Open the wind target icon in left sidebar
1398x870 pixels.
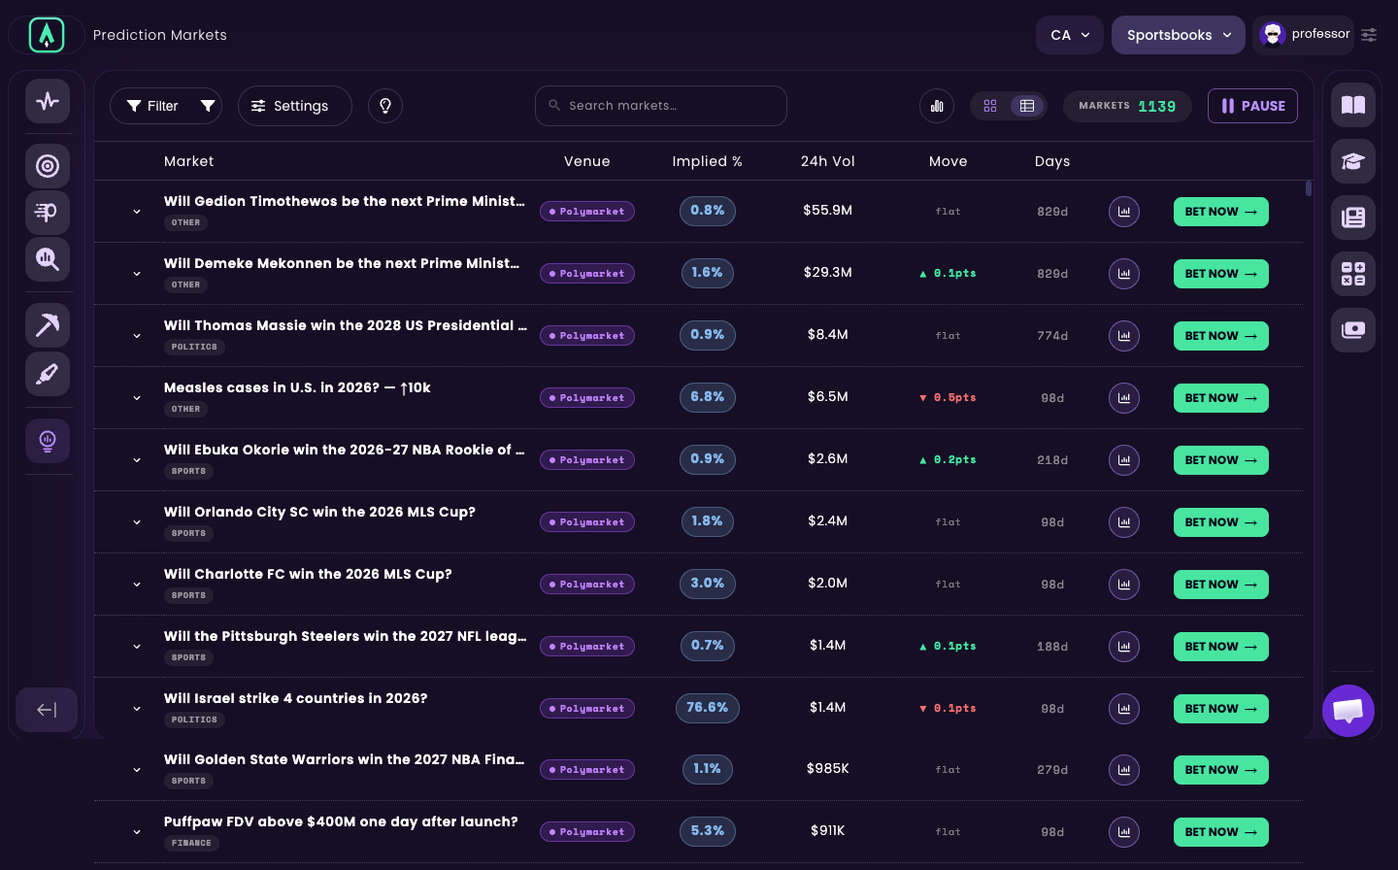click(x=48, y=213)
